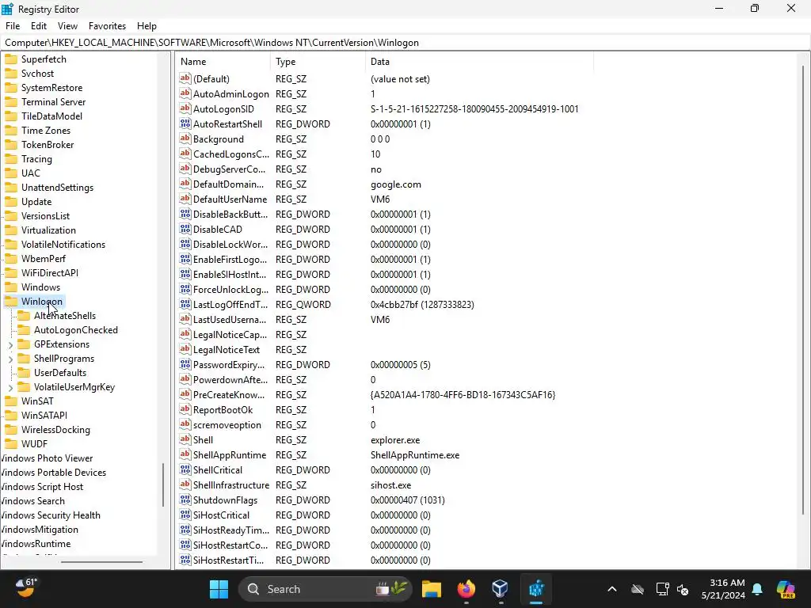Open the File menu
Viewport: 811px width, 608px height.
[13, 26]
